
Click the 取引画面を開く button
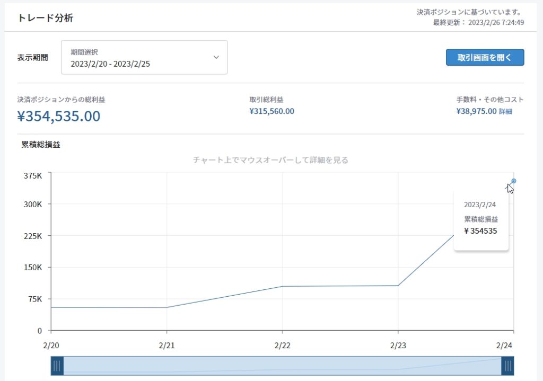pos(485,57)
